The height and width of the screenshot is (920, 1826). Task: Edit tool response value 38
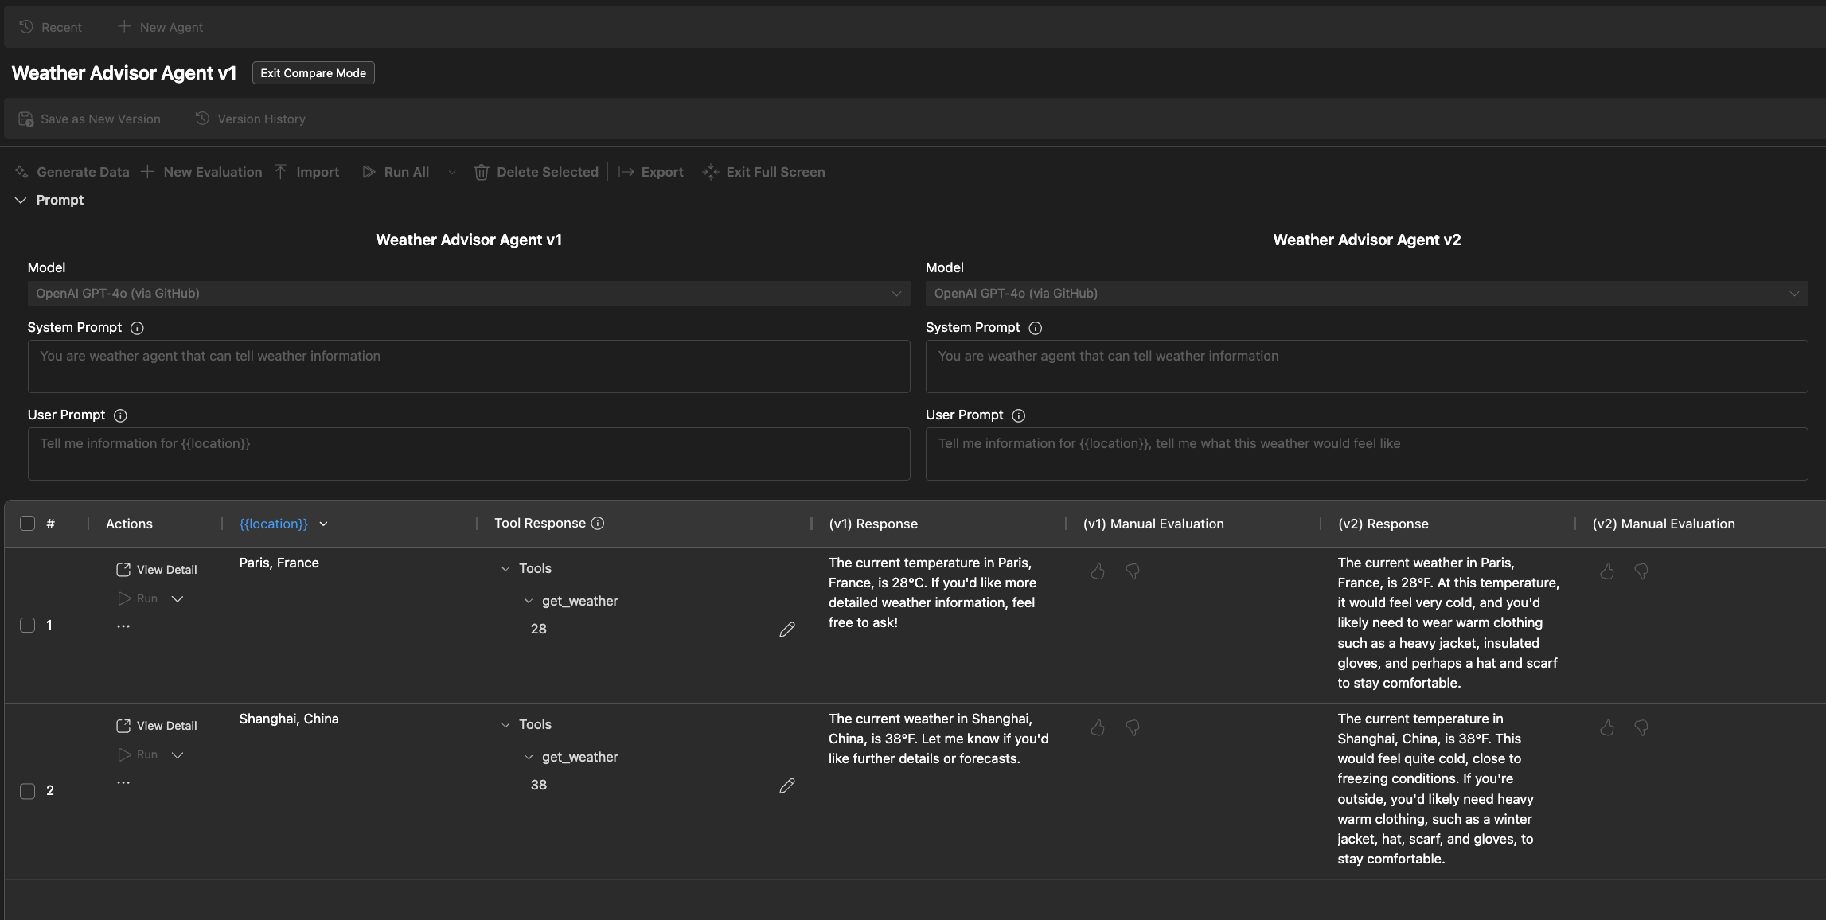(x=787, y=786)
